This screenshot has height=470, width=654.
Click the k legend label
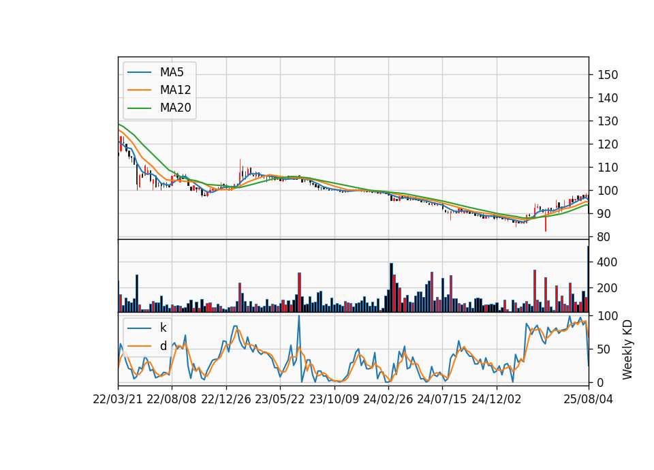coord(163,328)
